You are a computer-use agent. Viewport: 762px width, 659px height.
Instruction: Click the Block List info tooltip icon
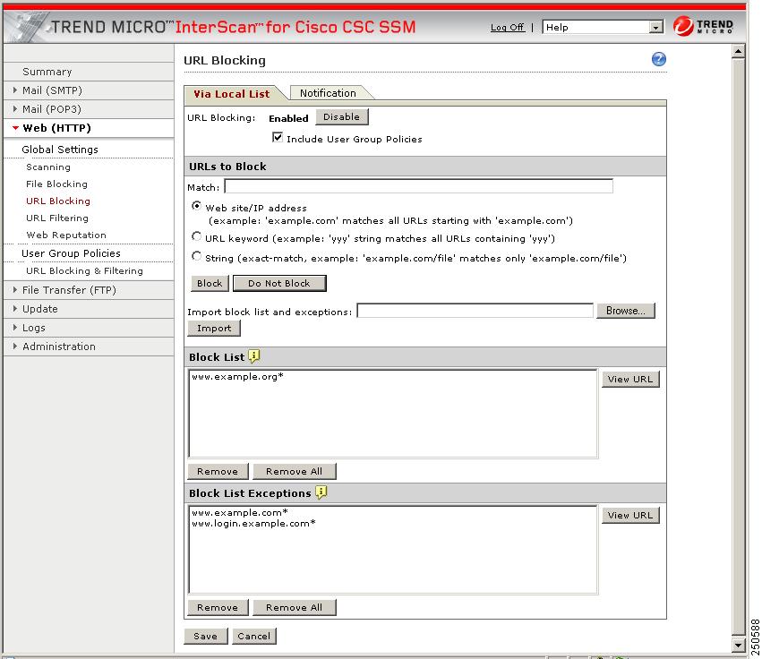pos(254,356)
